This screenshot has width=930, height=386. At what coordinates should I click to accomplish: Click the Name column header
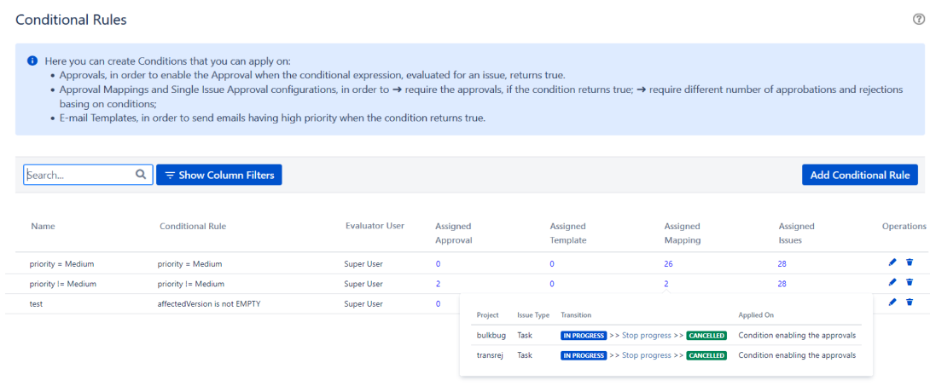point(43,227)
